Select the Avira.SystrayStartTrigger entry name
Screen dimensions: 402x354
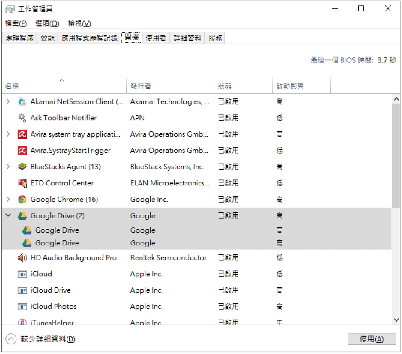[x=71, y=151]
